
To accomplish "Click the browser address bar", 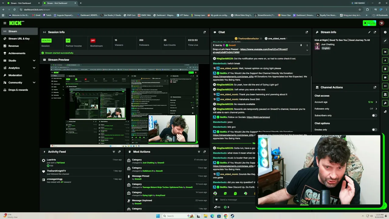I will click(x=188, y=9).
